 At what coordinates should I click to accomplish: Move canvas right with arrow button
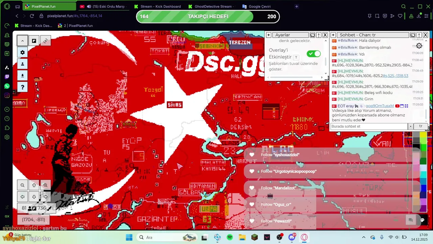point(45,197)
